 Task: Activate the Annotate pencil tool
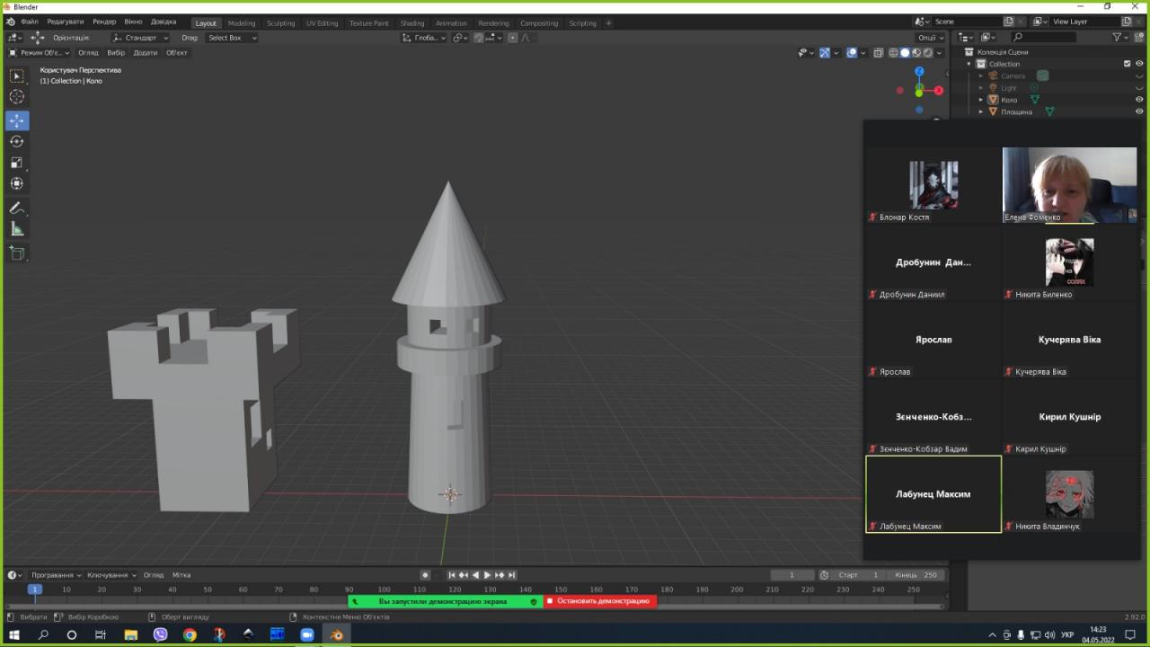[17, 208]
